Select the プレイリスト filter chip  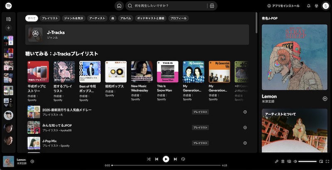(x=50, y=18)
